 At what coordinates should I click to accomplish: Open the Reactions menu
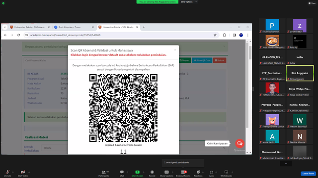pos(198,173)
